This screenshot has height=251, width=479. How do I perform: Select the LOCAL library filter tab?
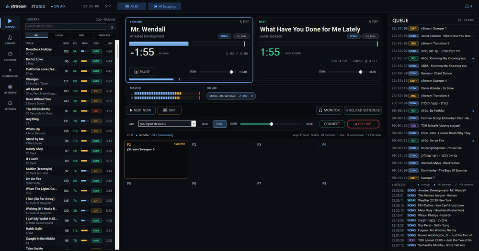click(59, 35)
